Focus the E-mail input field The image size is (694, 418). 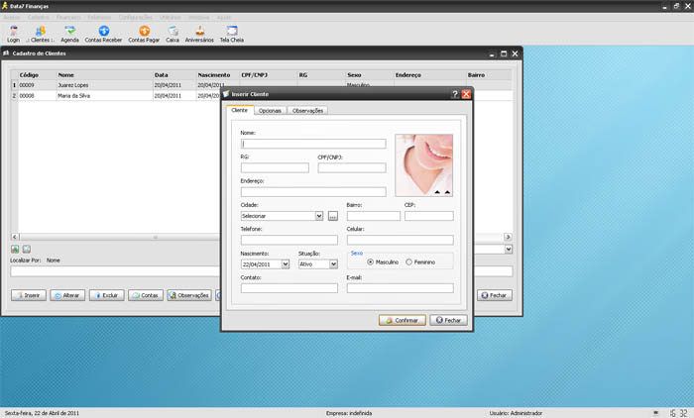(400, 288)
